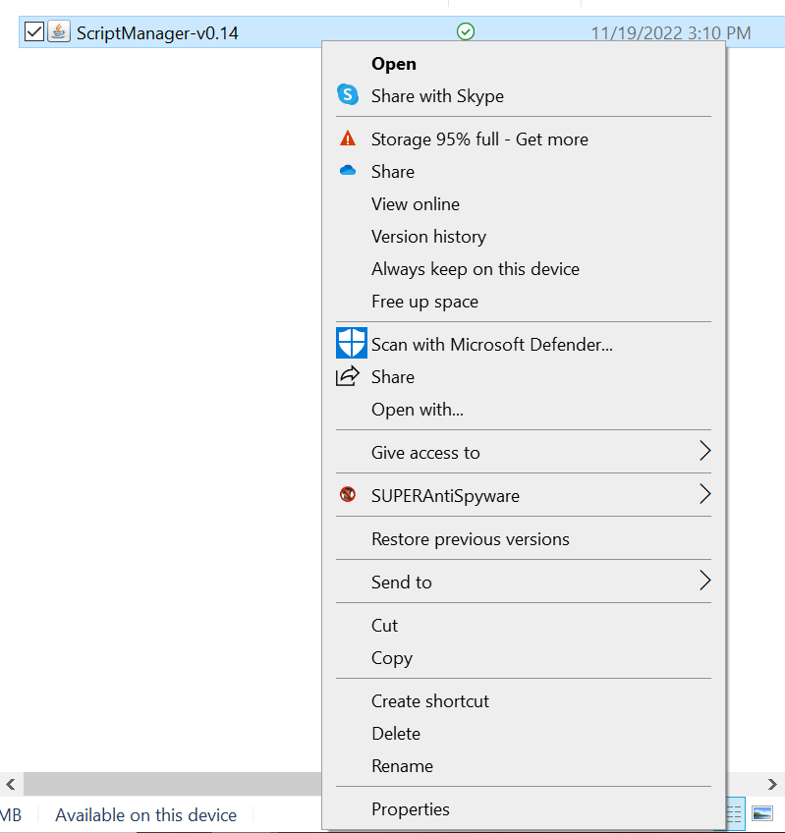
Task: Expand the SUPERAntiSpyware submenu arrow
Action: pyautogui.click(x=703, y=495)
